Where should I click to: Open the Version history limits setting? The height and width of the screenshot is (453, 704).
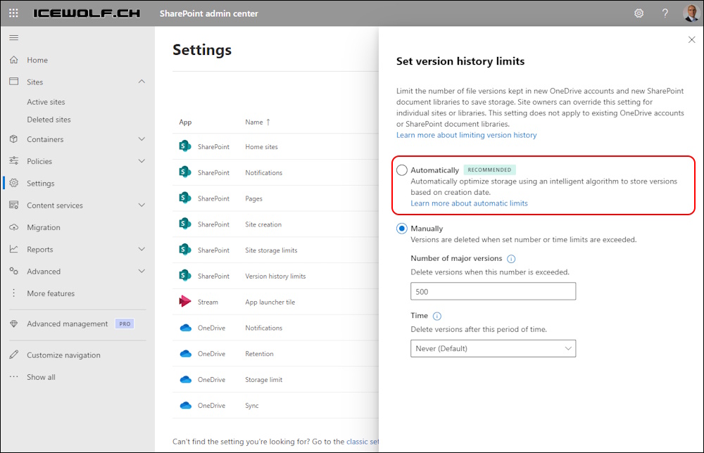point(275,276)
